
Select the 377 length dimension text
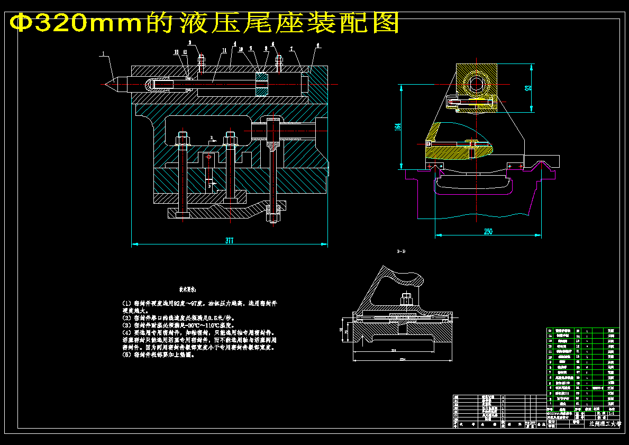(229, 240)
